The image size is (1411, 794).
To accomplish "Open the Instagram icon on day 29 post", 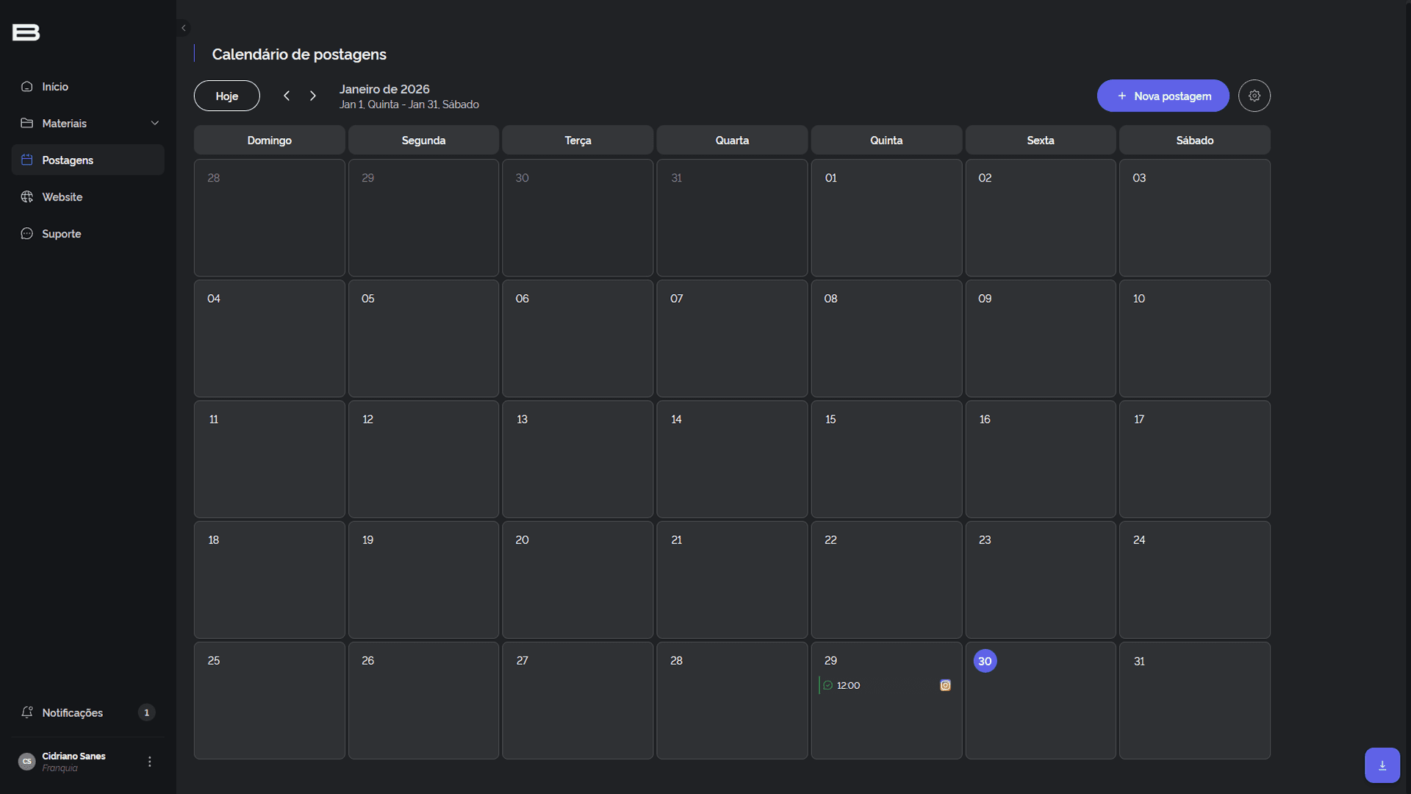I will [945, 685].
